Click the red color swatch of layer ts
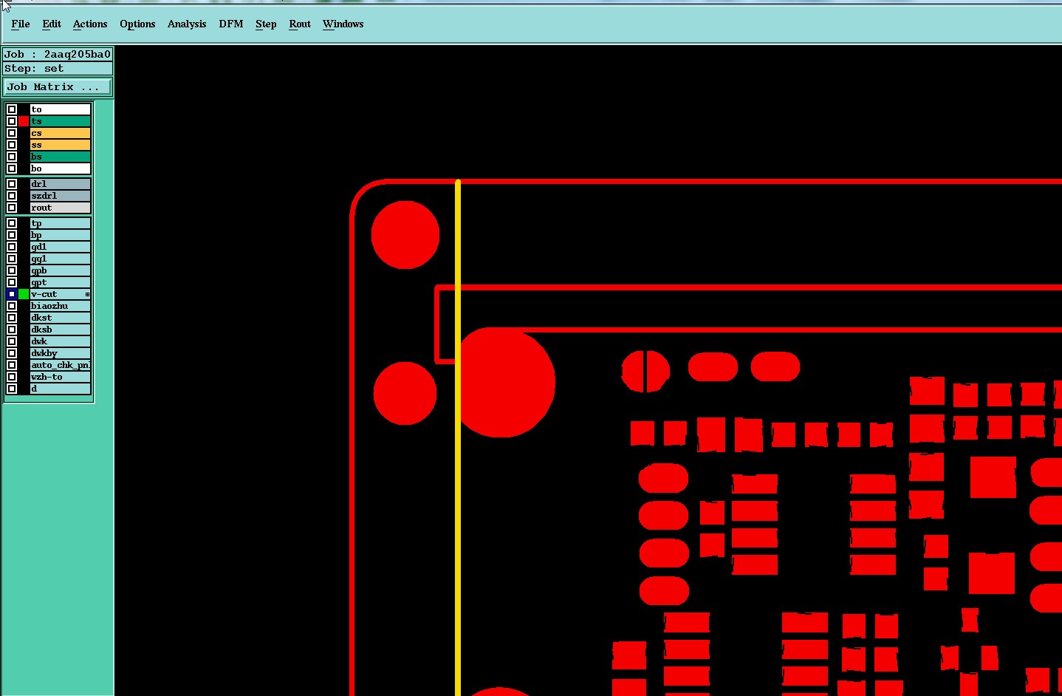 (24, 121)
